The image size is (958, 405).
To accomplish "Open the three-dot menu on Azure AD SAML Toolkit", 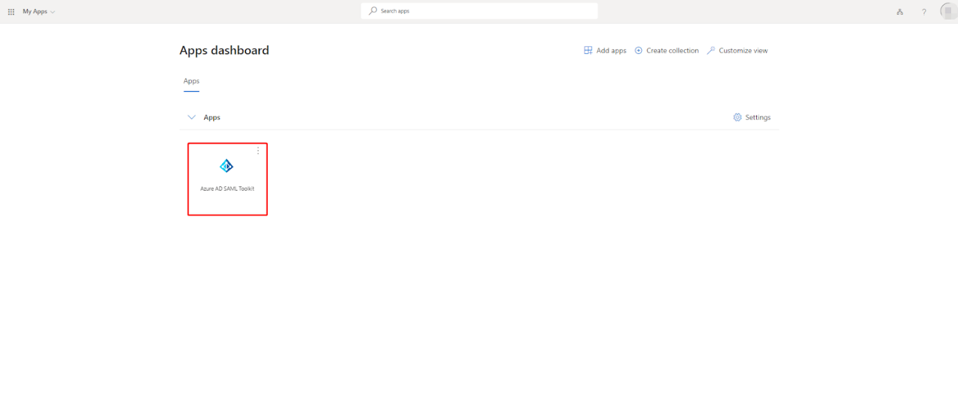I will tap(257, 150).
